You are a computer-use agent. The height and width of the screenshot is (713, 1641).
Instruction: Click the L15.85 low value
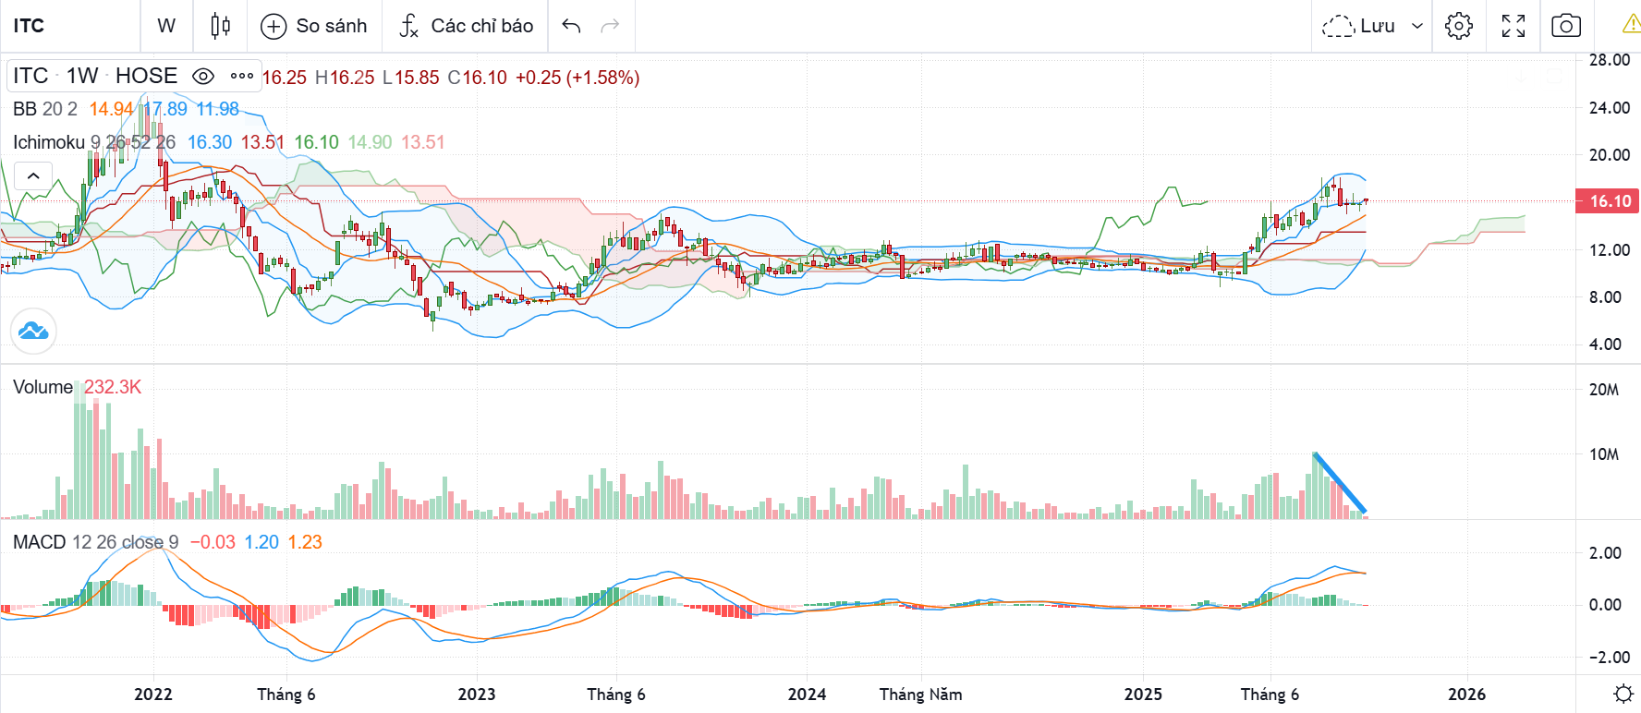[411, 78]
